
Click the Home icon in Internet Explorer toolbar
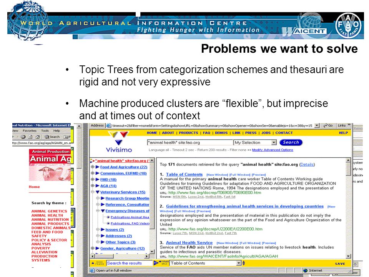pyautogui.click(x=37, y=137)
